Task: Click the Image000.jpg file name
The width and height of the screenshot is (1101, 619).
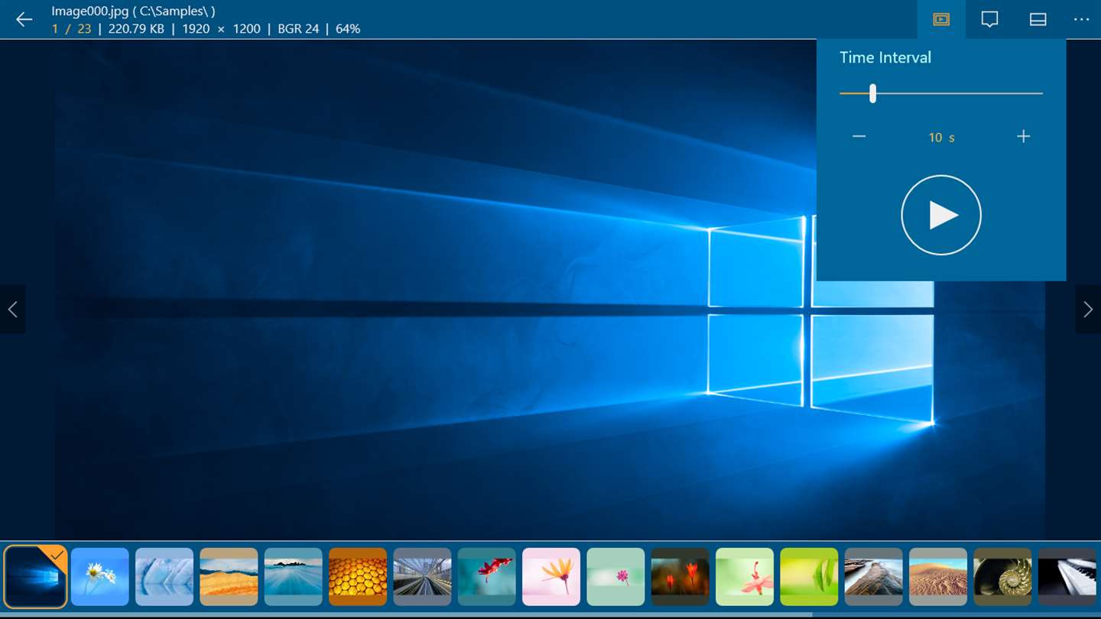Action: pyautogui.click(x=89, y=11)
